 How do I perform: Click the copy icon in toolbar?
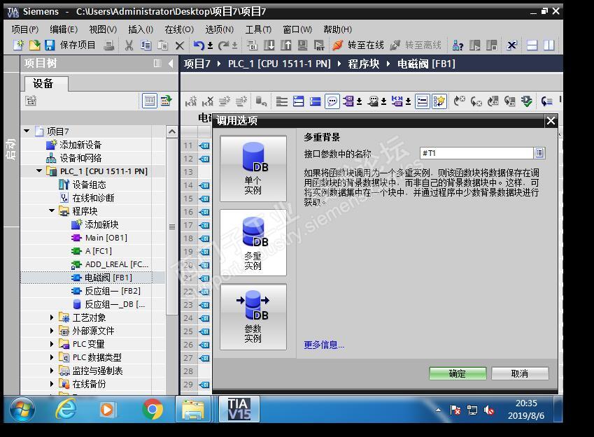coord(146,45)
